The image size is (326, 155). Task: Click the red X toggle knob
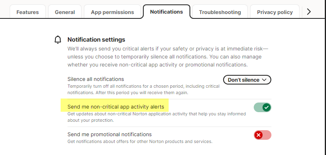coord(259,135)
